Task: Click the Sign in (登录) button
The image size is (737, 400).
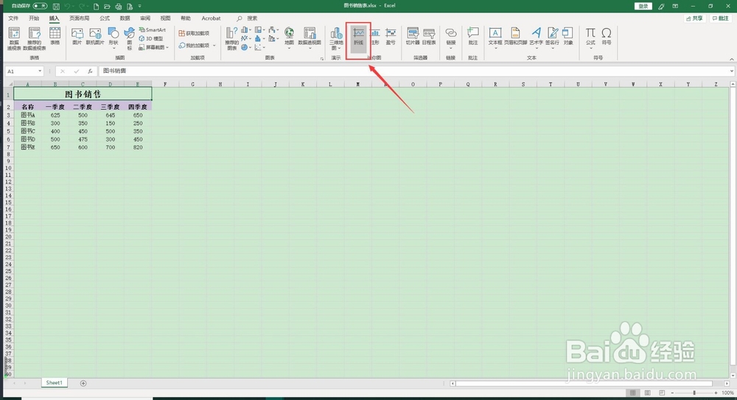Action: (643, 6)
